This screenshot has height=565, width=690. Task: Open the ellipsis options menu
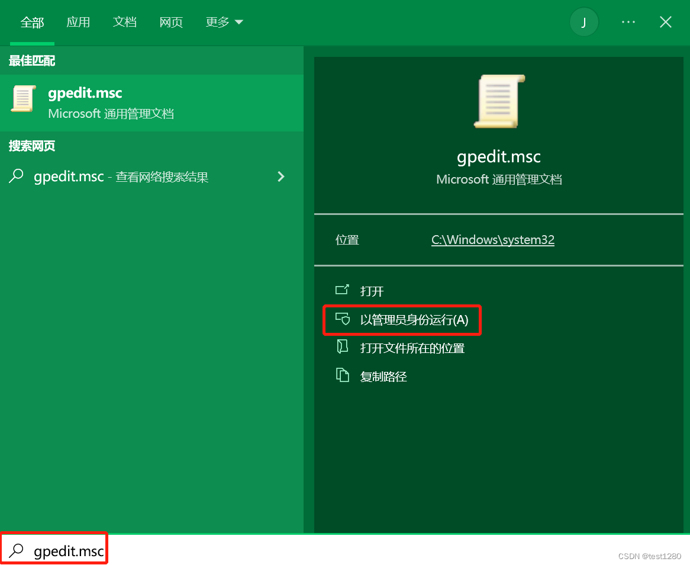[628, 22]
